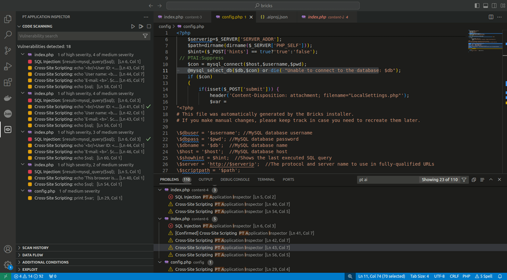
Task: Switch to the Terminal panel tab
Action: pos(265,180)
